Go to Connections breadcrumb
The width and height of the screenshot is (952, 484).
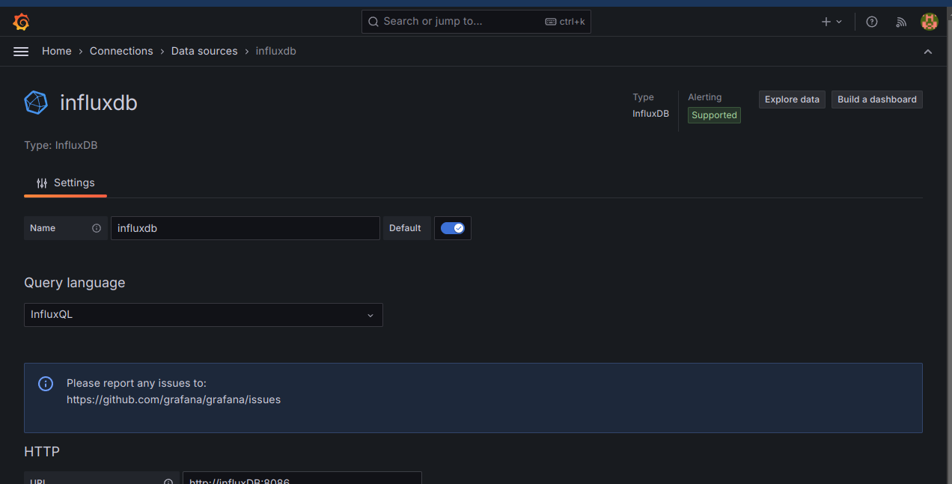(121, 51)
